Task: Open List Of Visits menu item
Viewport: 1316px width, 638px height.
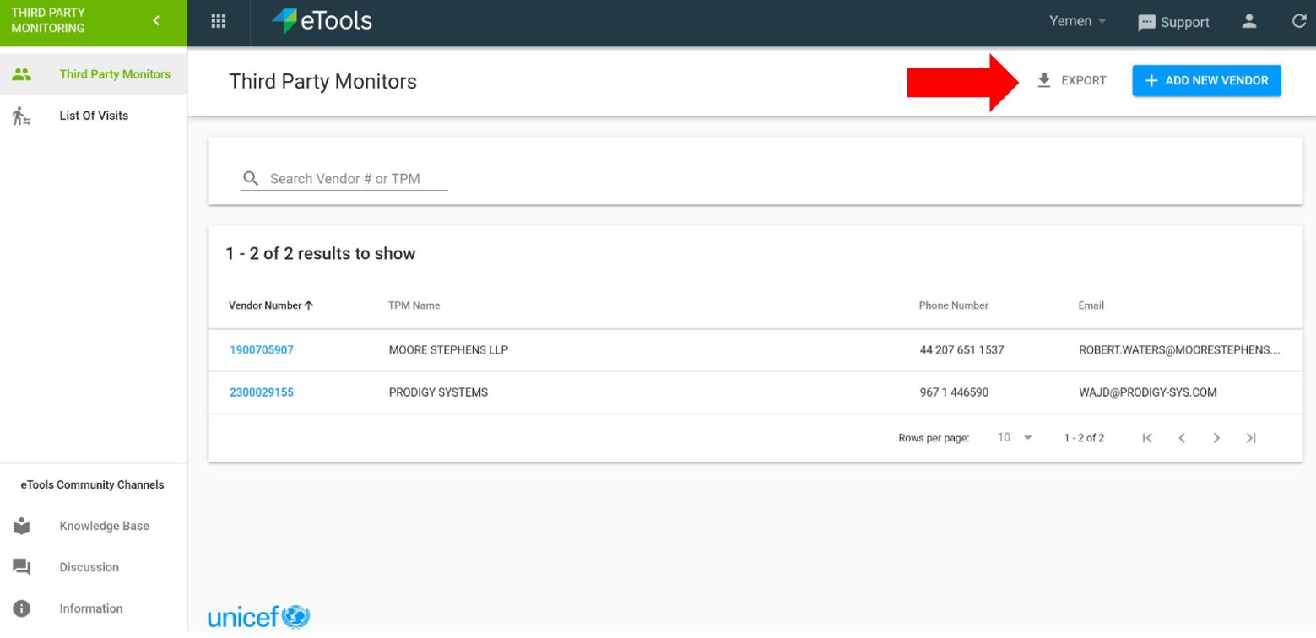Action: 93,116
